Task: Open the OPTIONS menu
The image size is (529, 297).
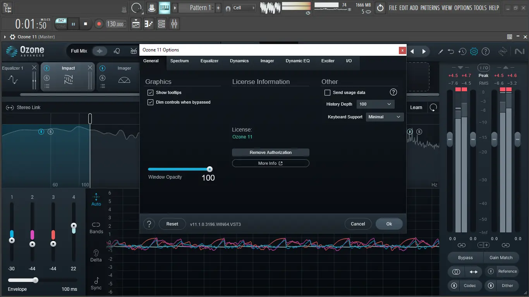Action: (463, 8)
